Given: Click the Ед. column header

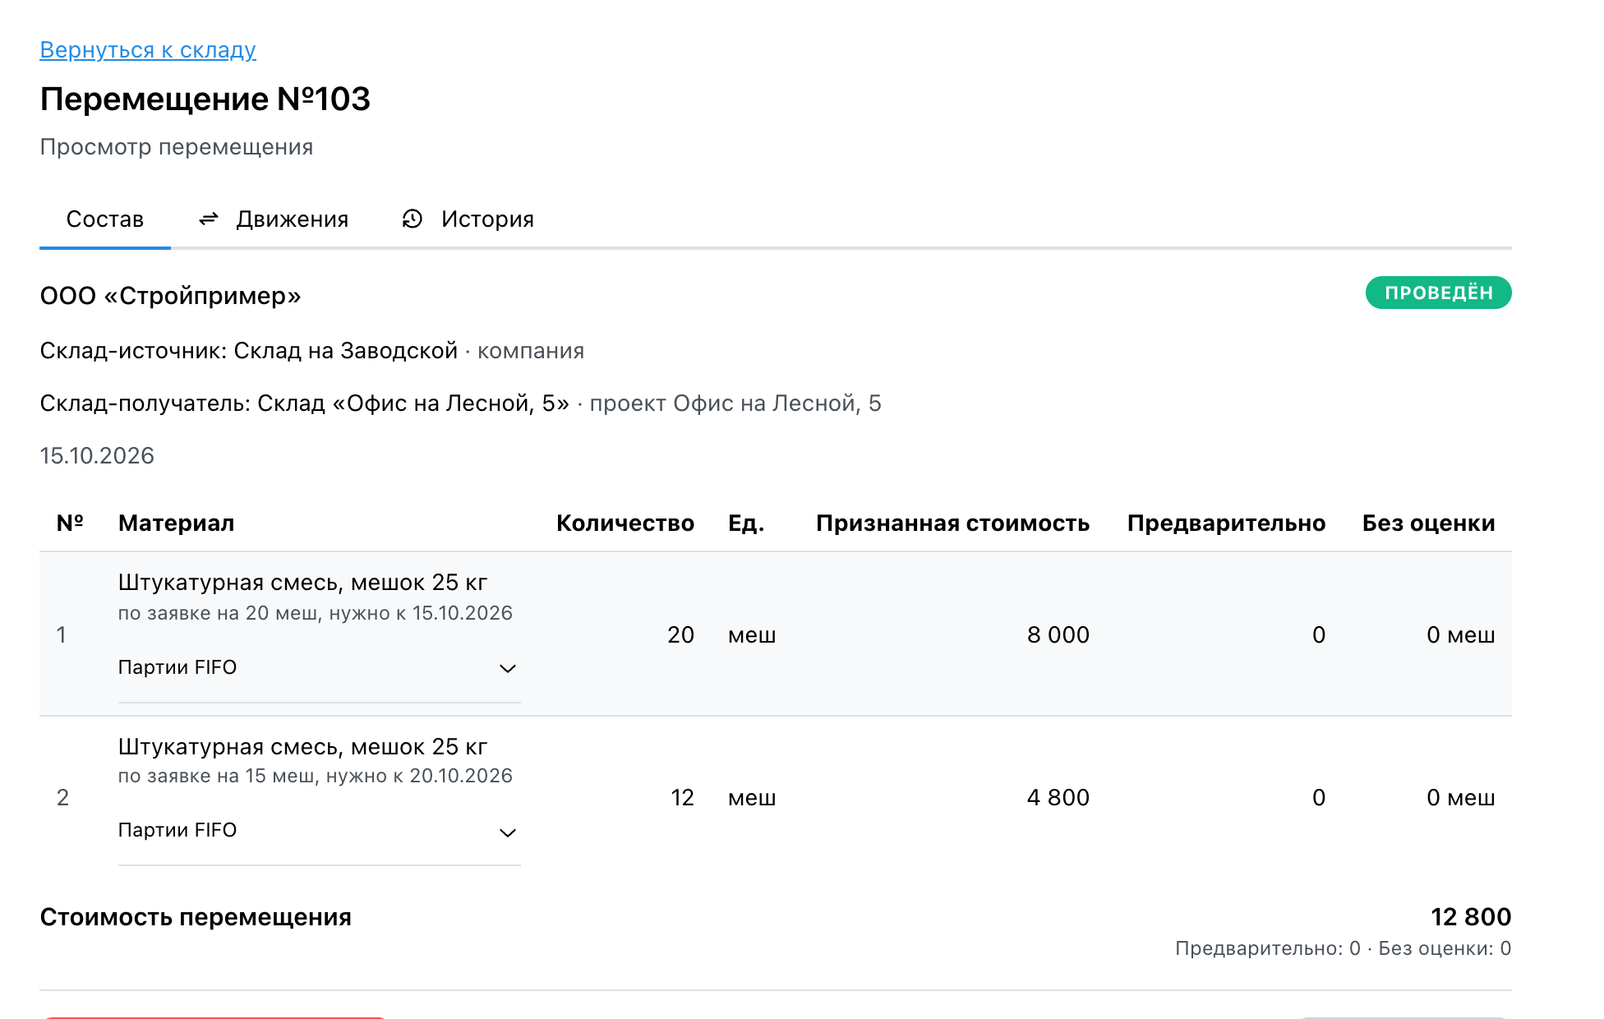Looking at the screenshot, I should [746, 523].
